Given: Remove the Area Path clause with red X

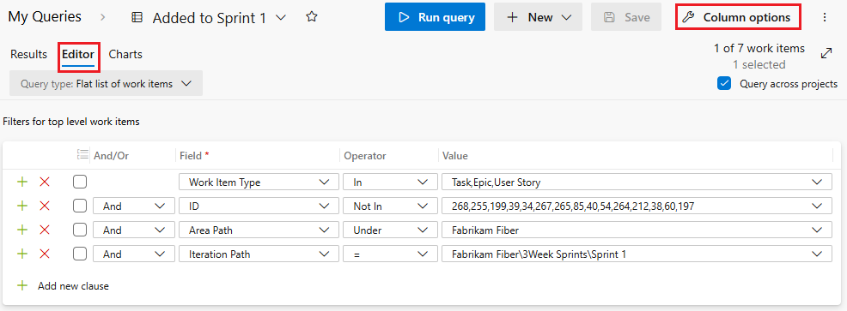Looking at the screenshot, I should (x=45, y=230).
